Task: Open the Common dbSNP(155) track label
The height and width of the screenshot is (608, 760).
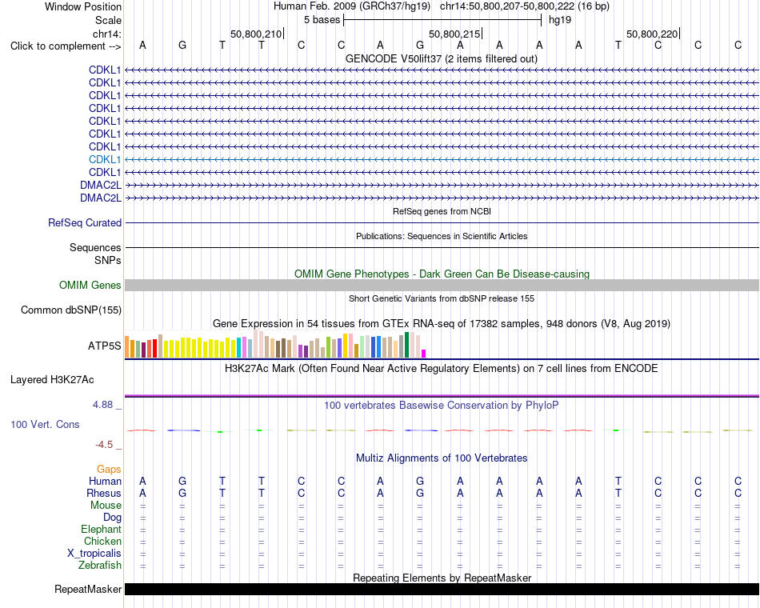Action: [71, 310]
